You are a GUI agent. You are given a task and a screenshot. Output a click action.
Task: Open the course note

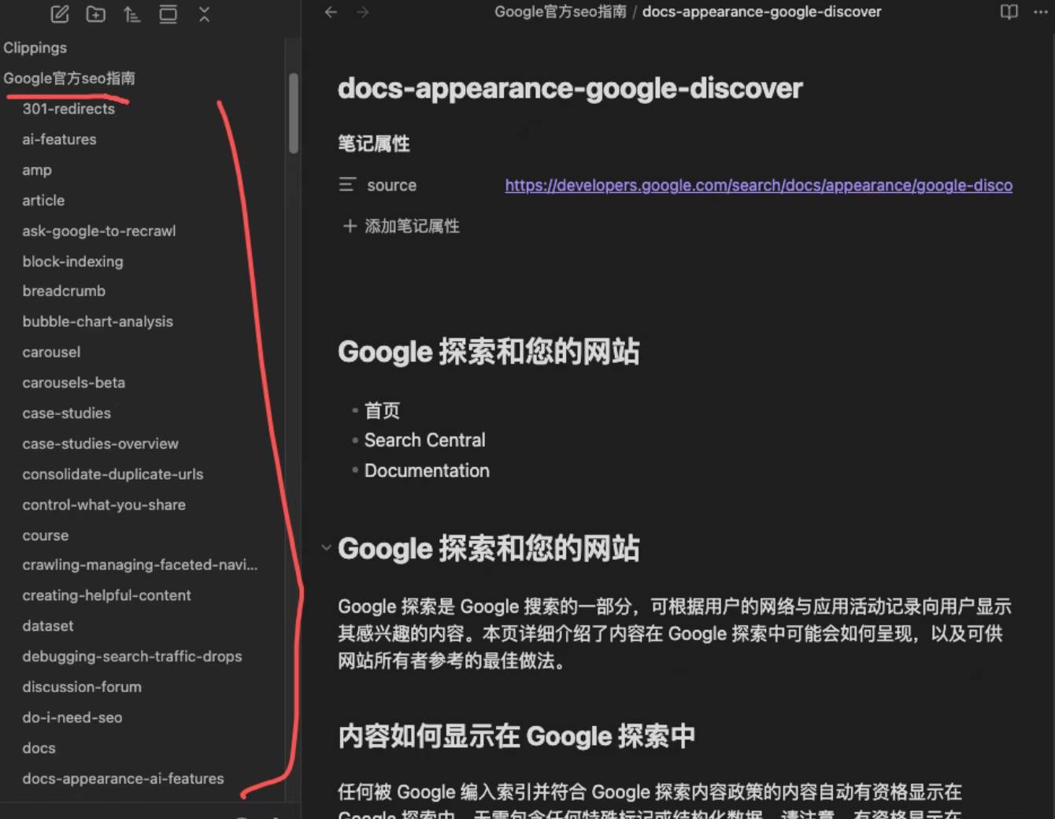click(x=46, y=535)
